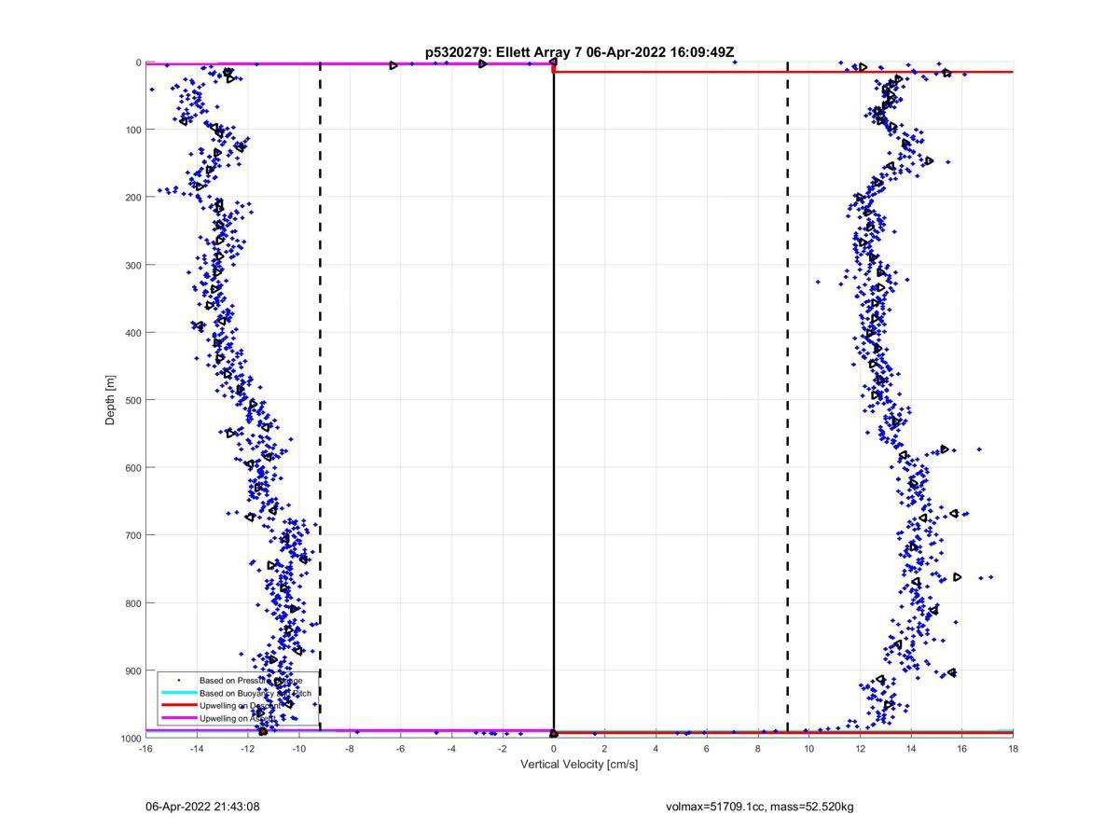Click the depth axis tick label '300'

point(132,265)
